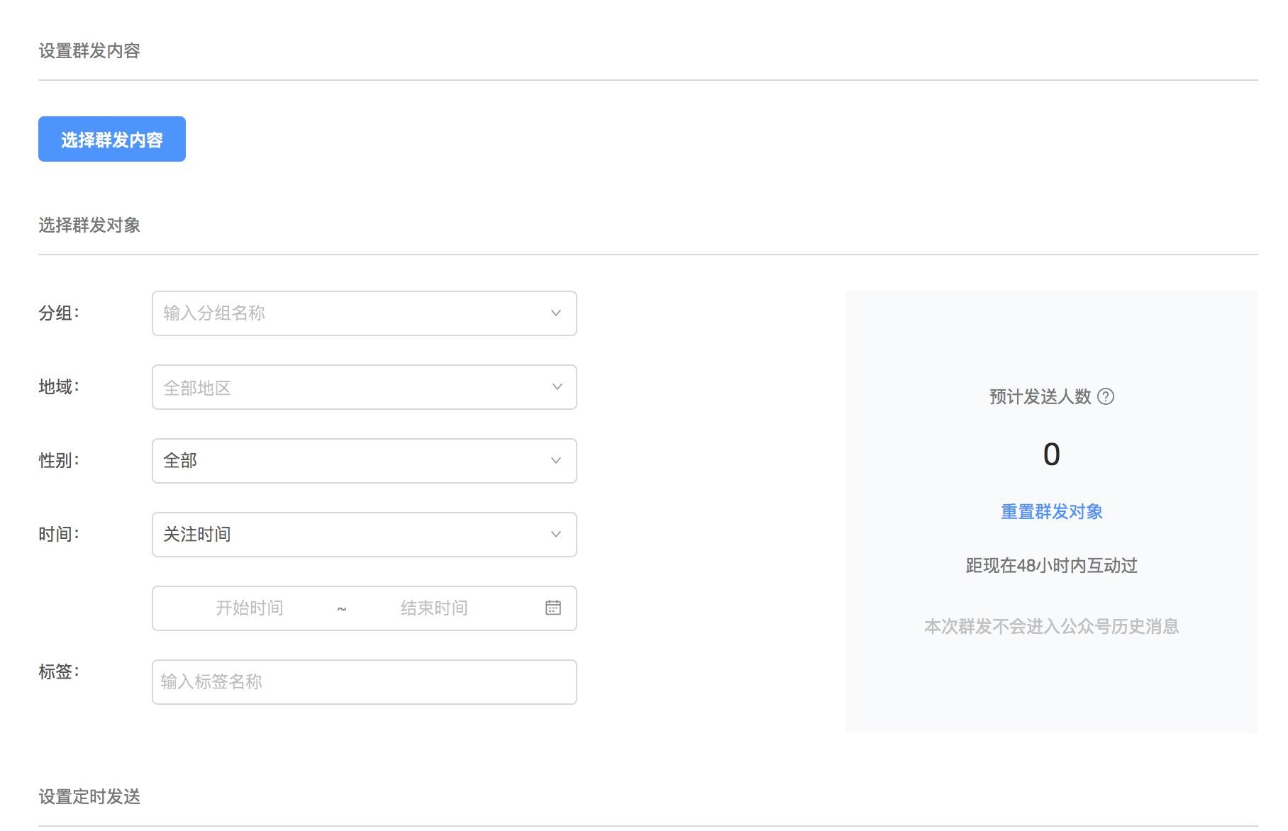This screenshot has width=1288, height=831.
Task: Click the 选择群发对象 section heading
Action: click(89, 225)
